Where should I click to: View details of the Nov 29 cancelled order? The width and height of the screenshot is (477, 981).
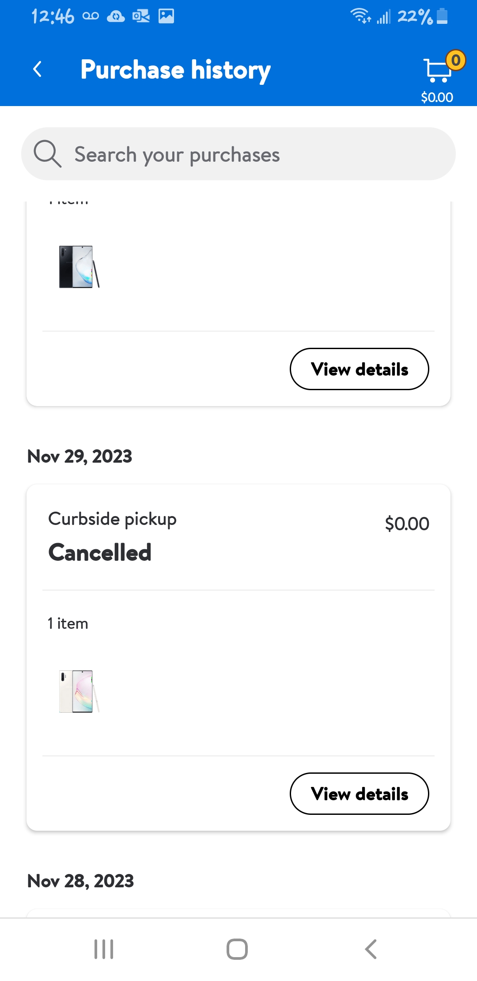coord(359,794)
